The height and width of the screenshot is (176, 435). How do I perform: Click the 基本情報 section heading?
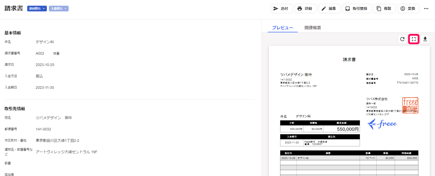coord(13,33)
